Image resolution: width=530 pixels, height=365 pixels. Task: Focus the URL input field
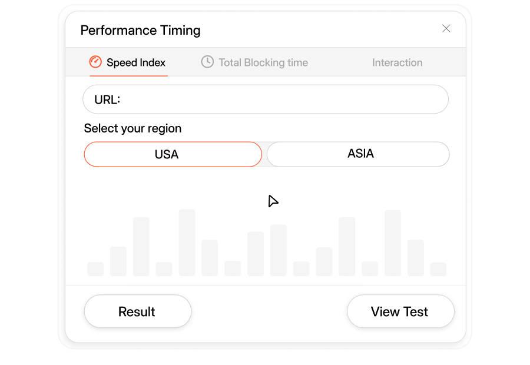click(283, 99)
